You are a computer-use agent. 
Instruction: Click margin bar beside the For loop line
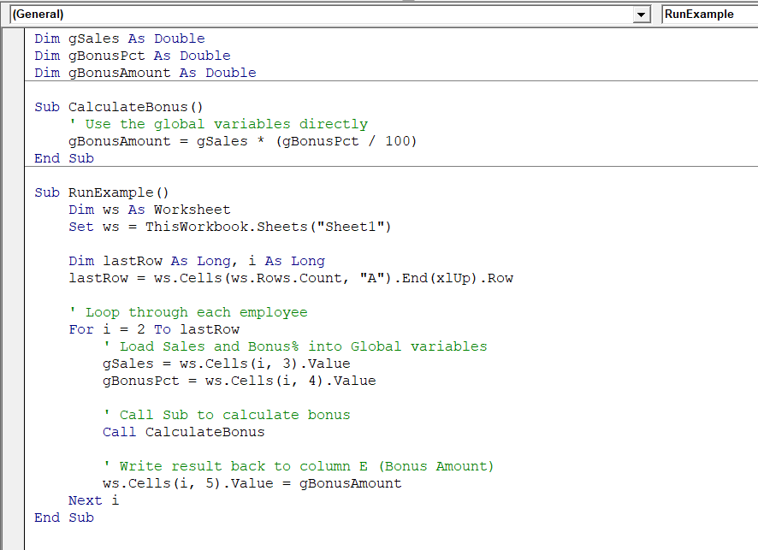[x=13, y=329]
